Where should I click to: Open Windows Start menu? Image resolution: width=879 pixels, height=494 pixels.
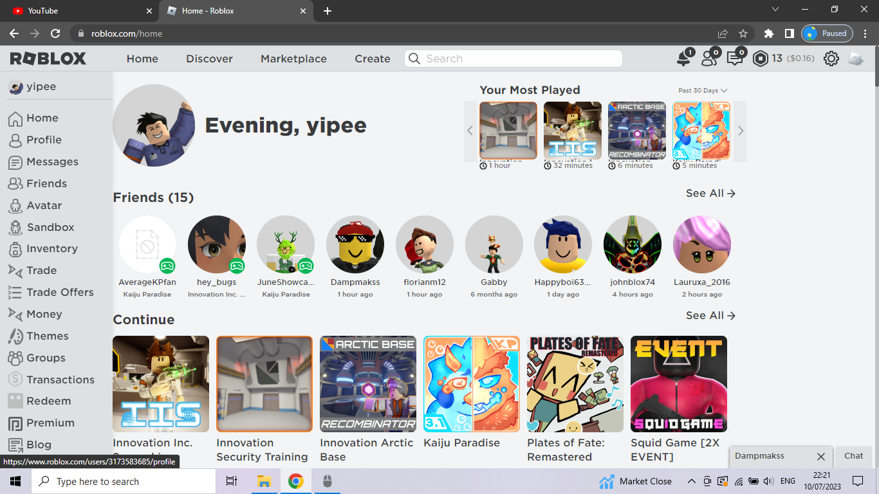15,481
